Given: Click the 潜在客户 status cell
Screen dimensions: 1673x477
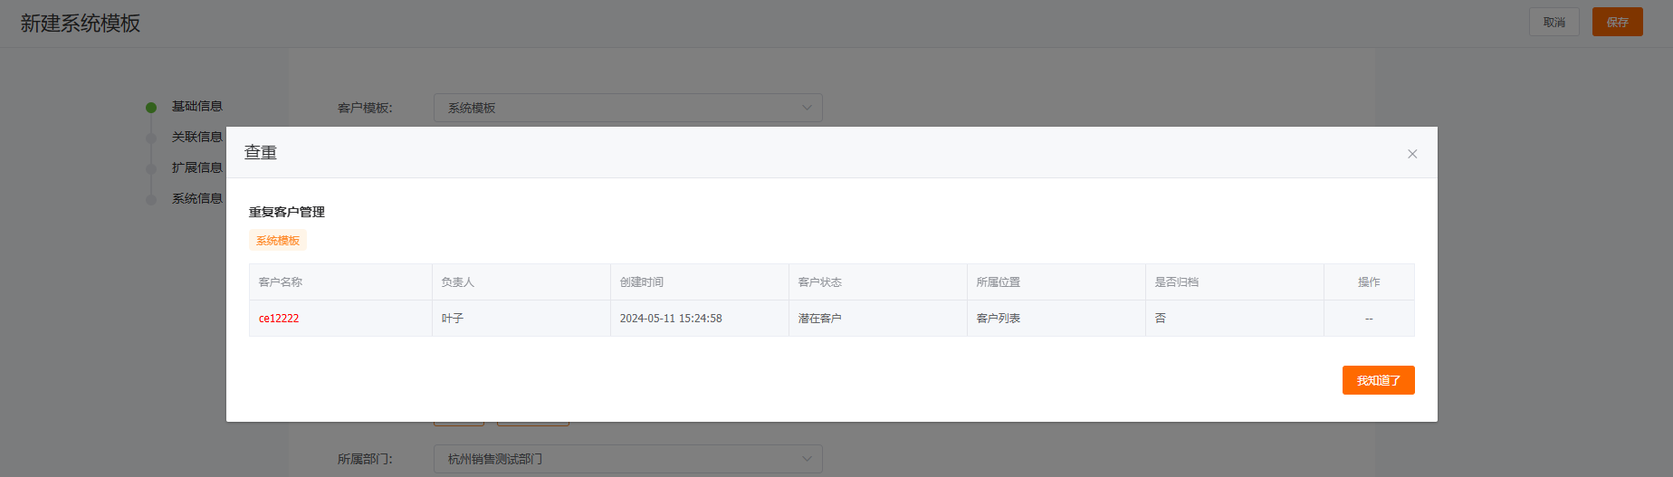Looking at the screenshot, I should 878,319.
